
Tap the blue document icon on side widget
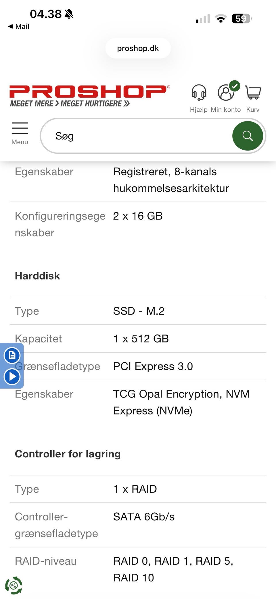coord(12,355)
